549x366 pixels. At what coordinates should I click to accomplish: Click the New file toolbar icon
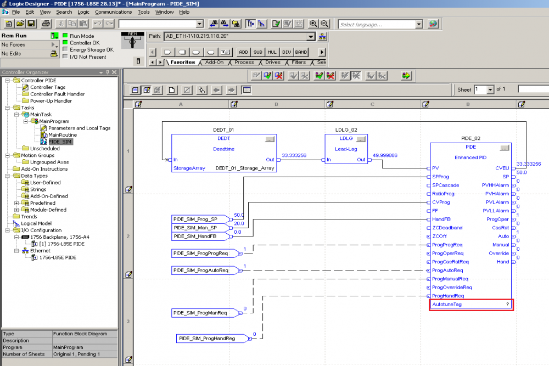tap(9, 24)
